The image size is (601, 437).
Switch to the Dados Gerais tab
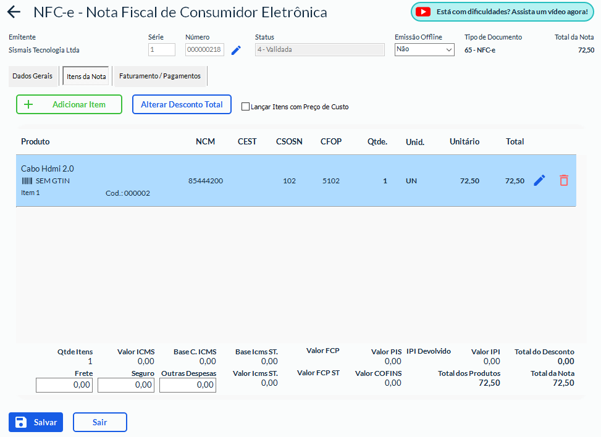click(x=33, y=76)
